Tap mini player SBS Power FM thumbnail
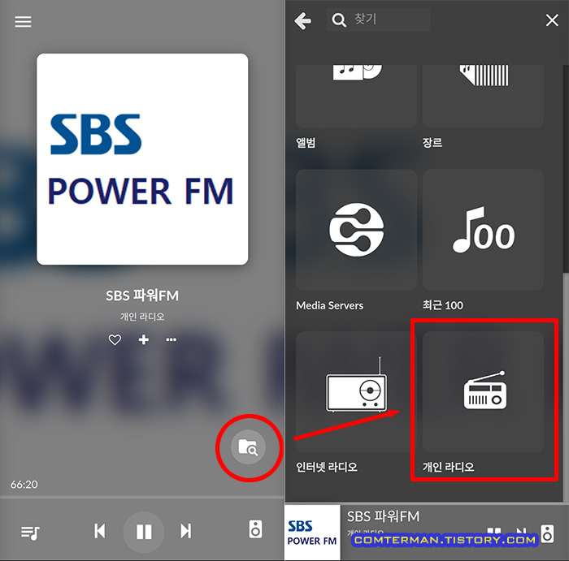This screenshot has width=569, height=561. 312,533
